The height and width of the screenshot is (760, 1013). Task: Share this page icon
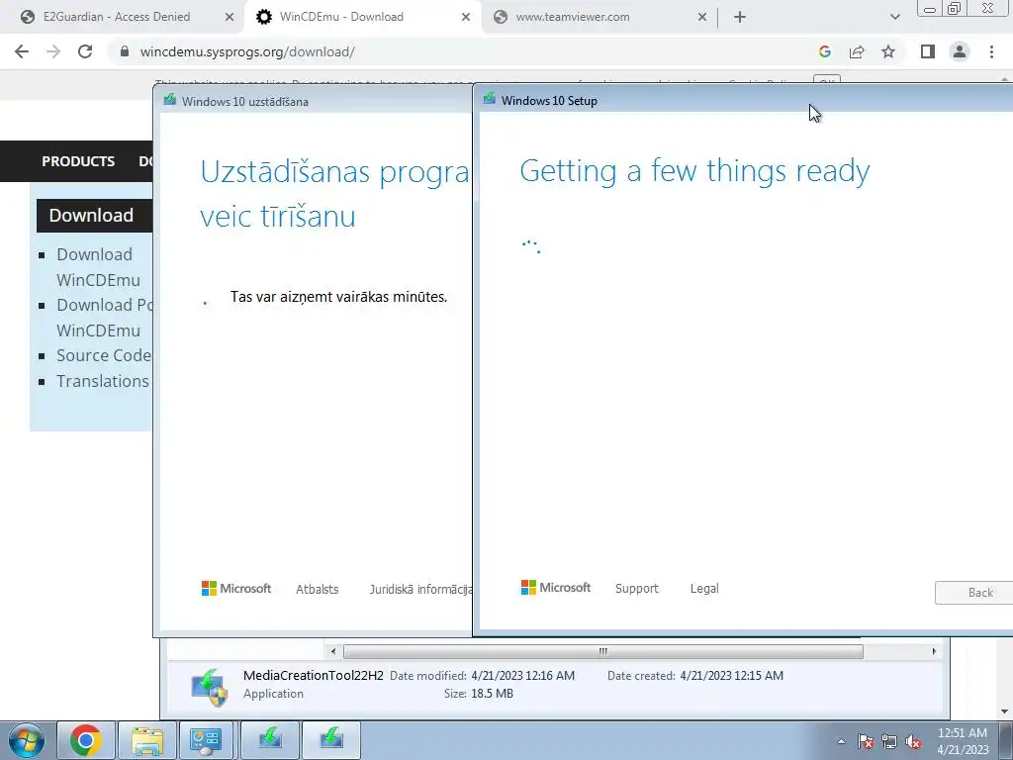click(x=857, y=51)
